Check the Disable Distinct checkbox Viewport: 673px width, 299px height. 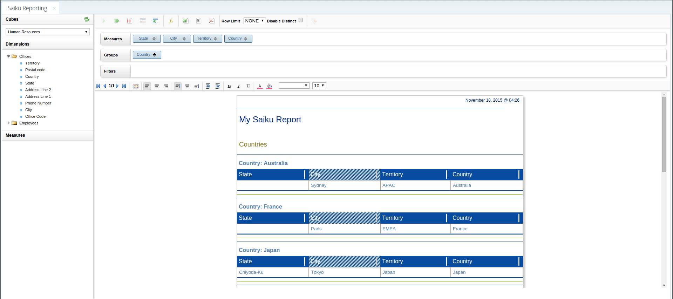(301, 20)
